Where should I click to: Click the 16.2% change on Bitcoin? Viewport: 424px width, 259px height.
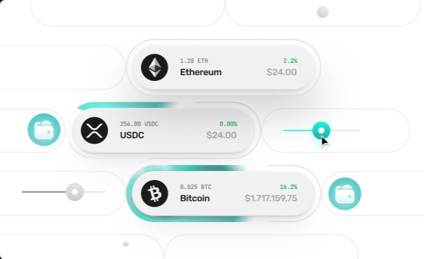tap(289, 186)
